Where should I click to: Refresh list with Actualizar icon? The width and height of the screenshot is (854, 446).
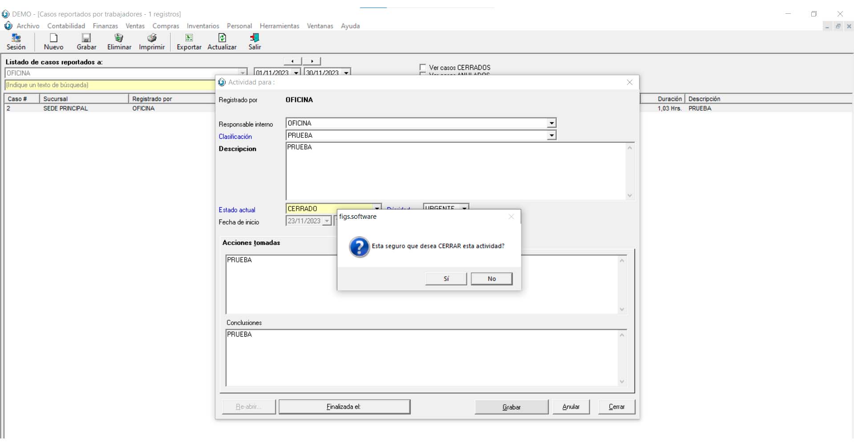pos(222,38)
